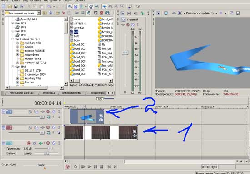Screen dimensions: 250x174
Task: Switch to the Видеоэффекты tab
Action: click(71, 93)
